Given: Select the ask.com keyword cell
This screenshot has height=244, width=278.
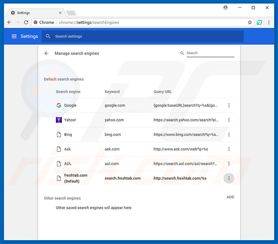Looking at the screenshot, I should (x=112, y=149).
